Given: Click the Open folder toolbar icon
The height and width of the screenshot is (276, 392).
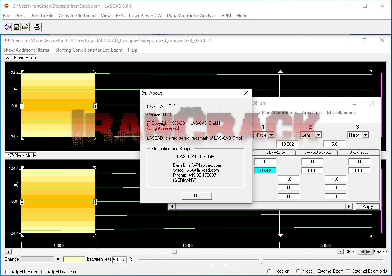Looking at the screenshot, I should click(25, 27).
